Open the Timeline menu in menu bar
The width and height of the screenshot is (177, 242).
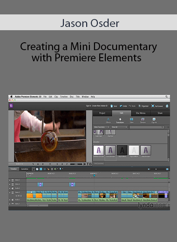(64, 97)
